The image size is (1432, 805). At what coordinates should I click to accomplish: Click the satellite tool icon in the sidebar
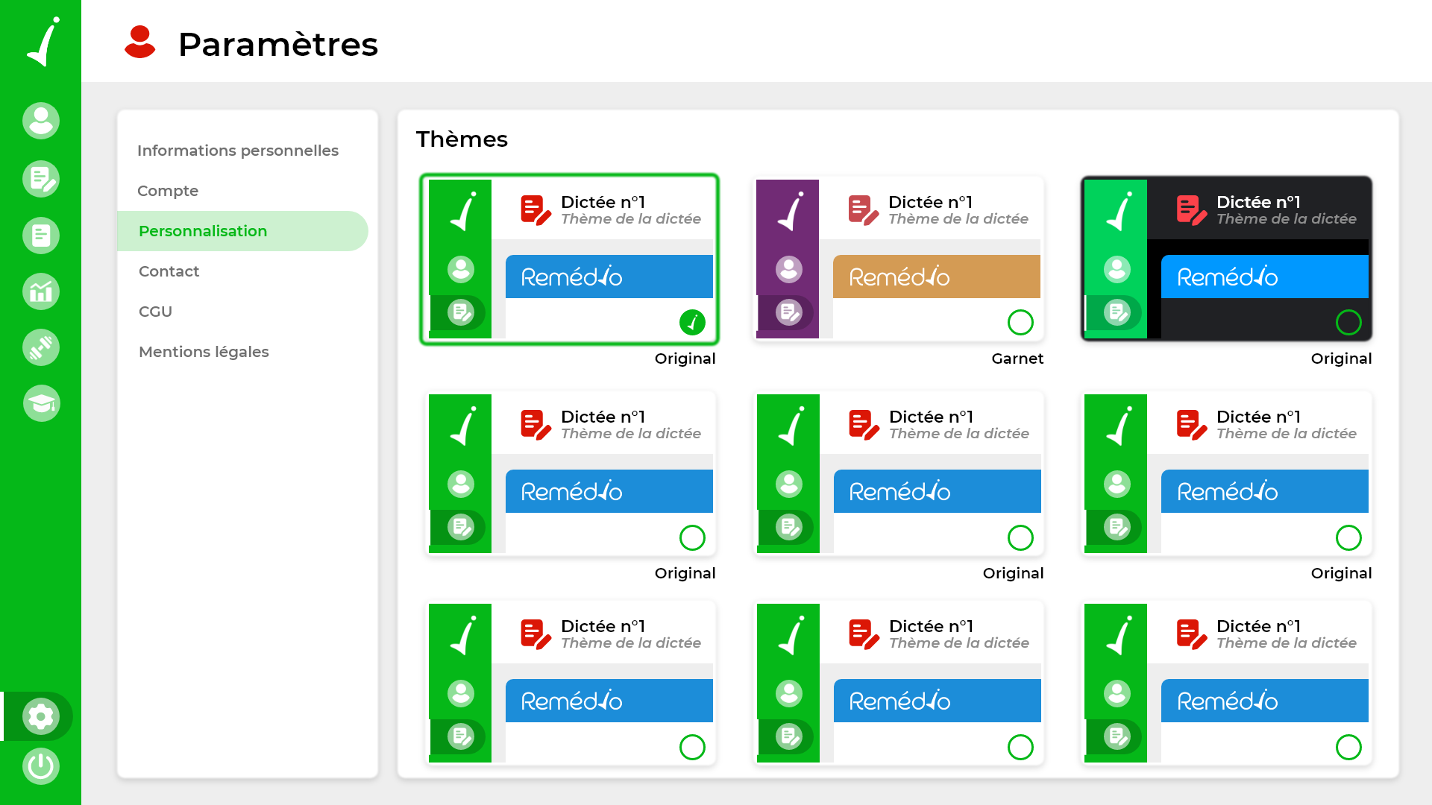point(41,347)
